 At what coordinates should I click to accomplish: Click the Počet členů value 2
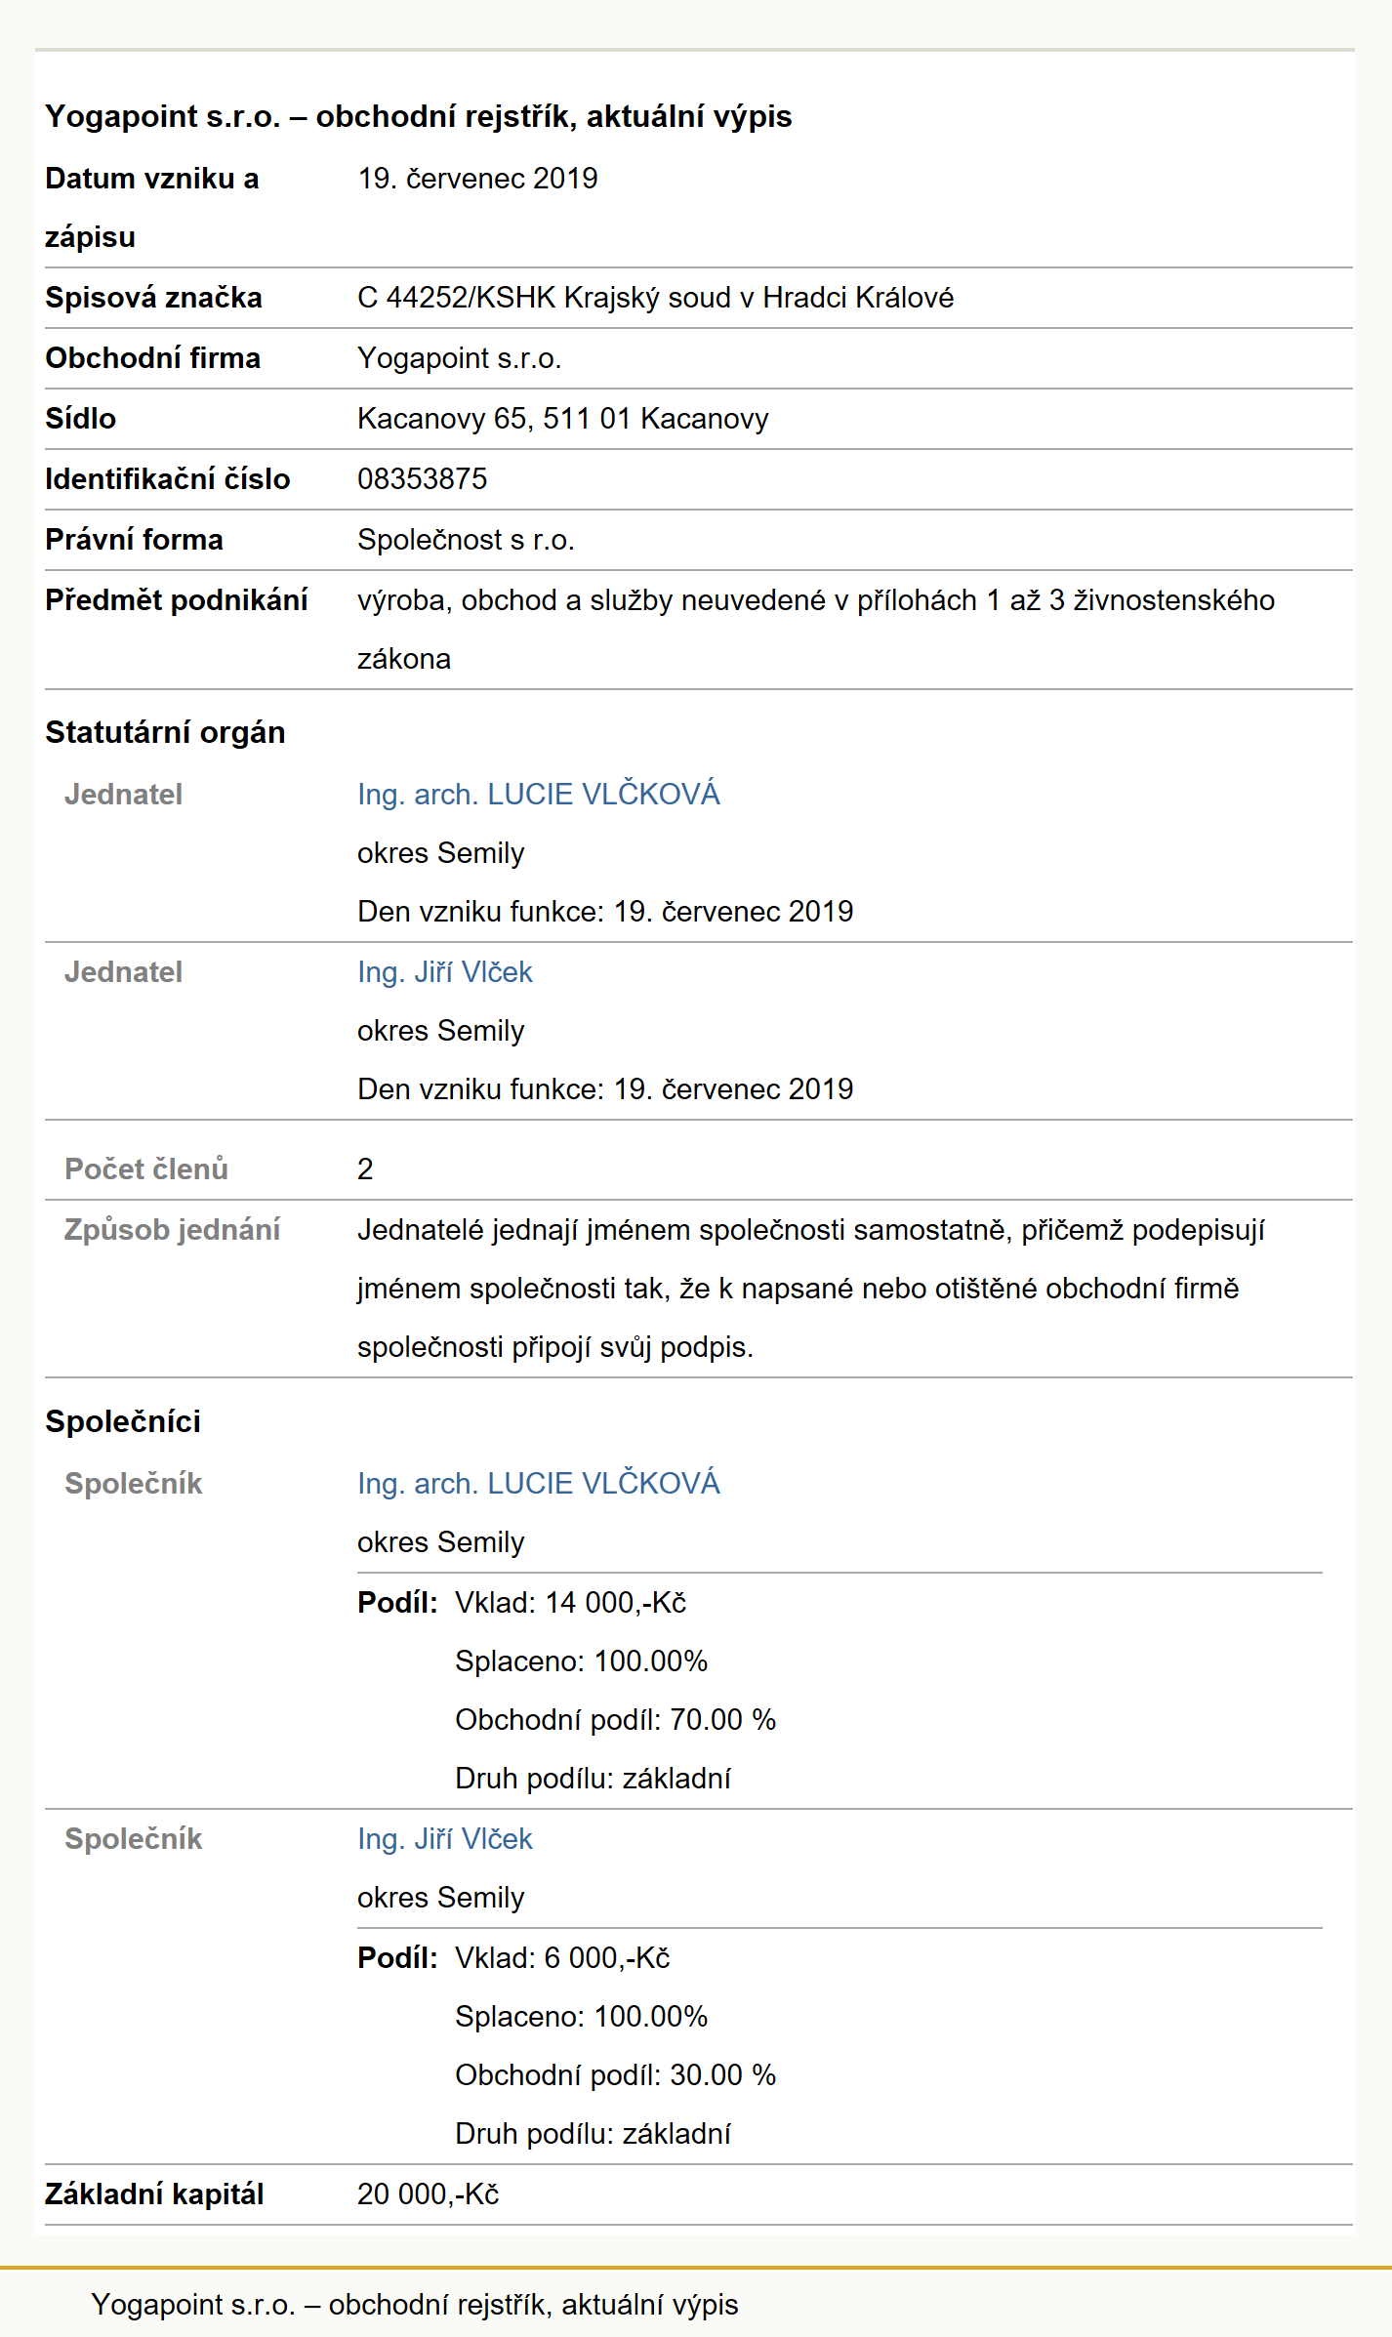[x=365, y=1169]
